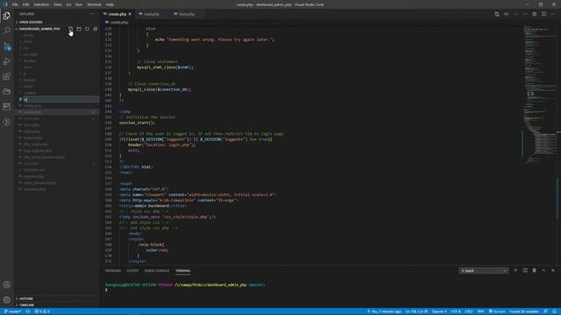Image resolution: width=561 pixels, height=315 pixels.
Task: Open the Manage gear icon
Action: [x=7, y=299]
